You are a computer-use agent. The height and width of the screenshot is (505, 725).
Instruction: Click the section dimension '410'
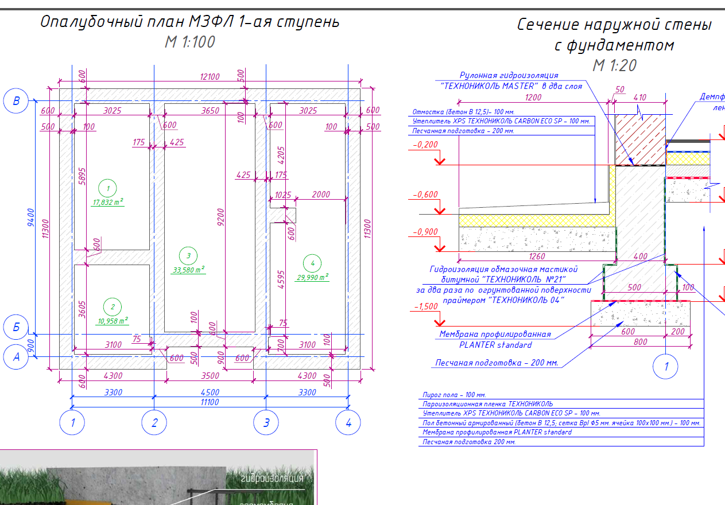pyautogui.click(x=639, y=98)
